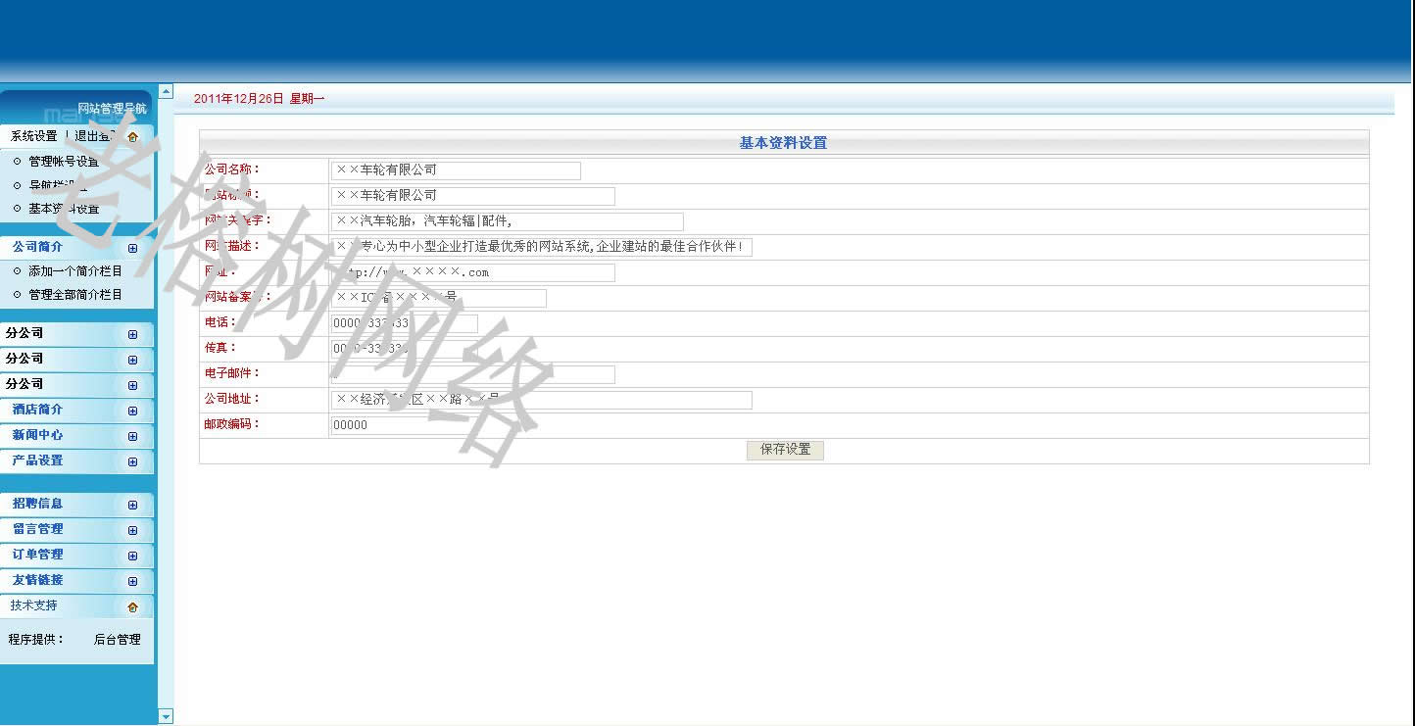This screenshot has width=1415, height=726.
Task: Open the 技术支持 section heading
Action: tap(34, 605)
